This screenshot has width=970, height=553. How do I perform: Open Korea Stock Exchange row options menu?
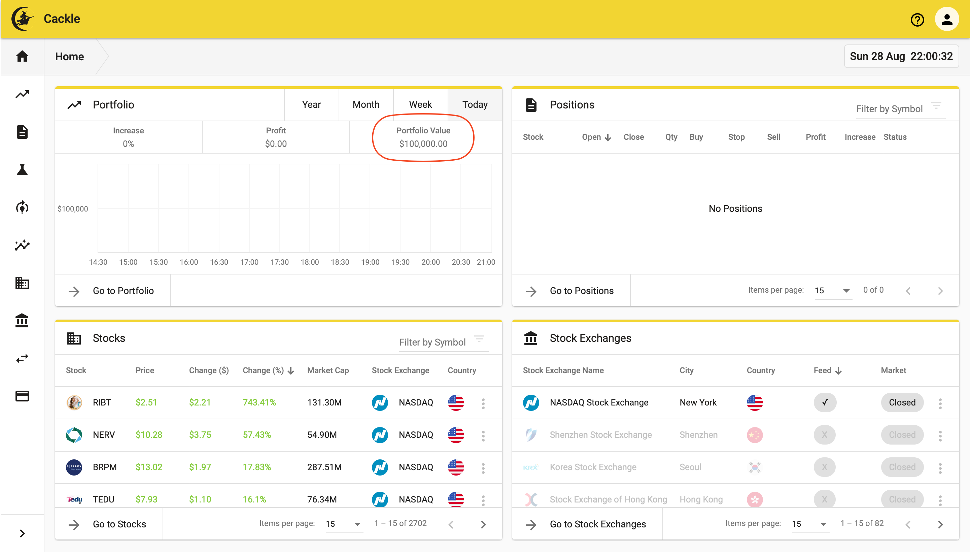click(940, 468)
